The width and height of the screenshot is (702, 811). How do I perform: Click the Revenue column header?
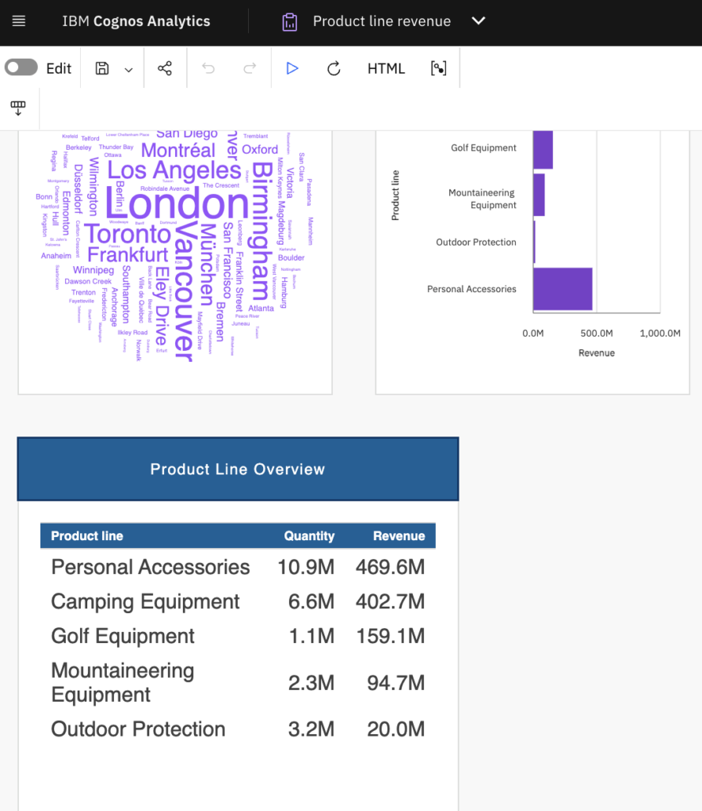click(x=399, y=536)
